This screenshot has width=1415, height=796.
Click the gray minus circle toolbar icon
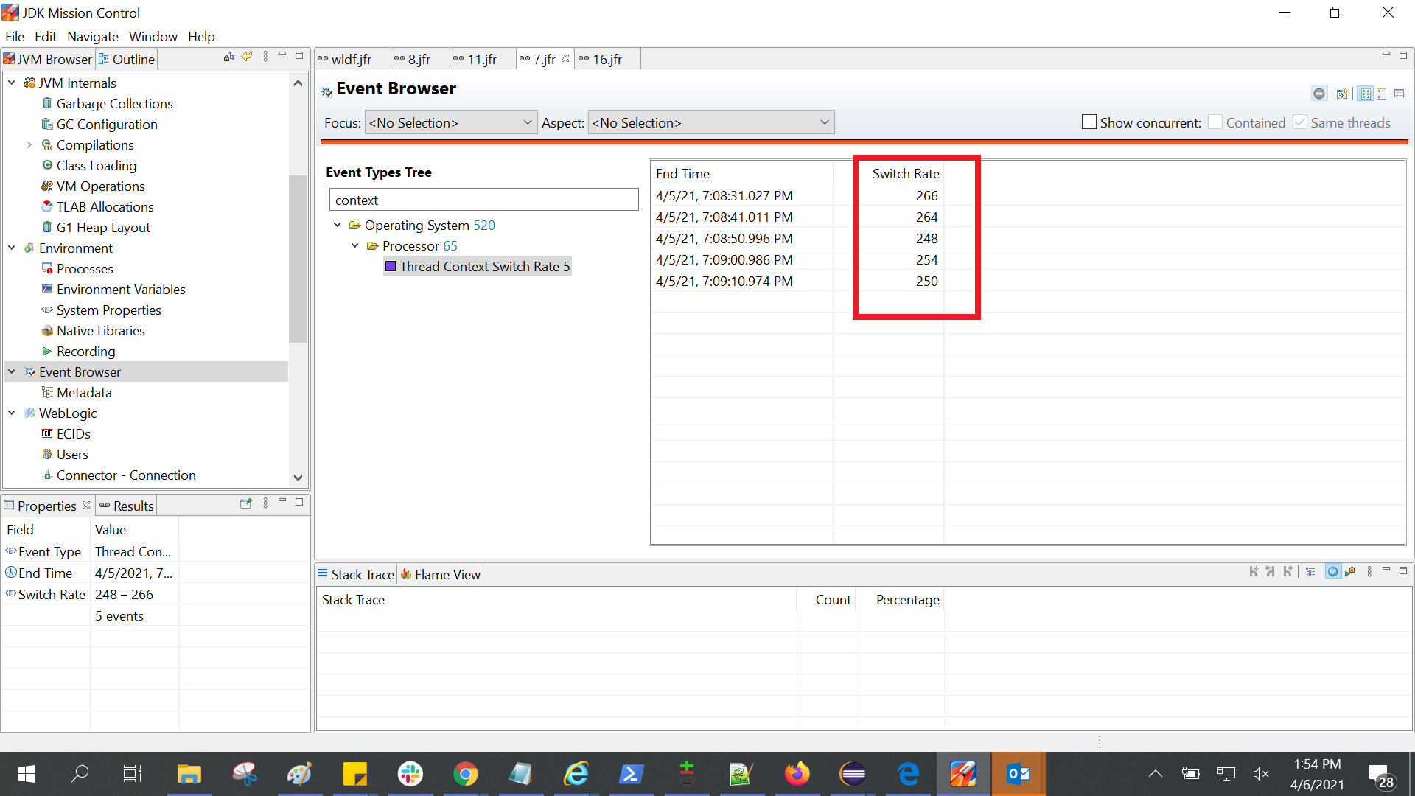[x=1318, y=94]
